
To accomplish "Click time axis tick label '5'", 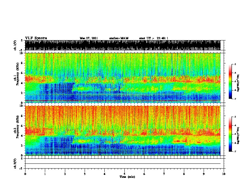I will [x=124, y=174].
